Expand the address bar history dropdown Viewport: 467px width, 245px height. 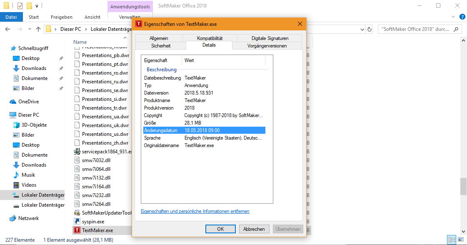[x=362, y=29]
